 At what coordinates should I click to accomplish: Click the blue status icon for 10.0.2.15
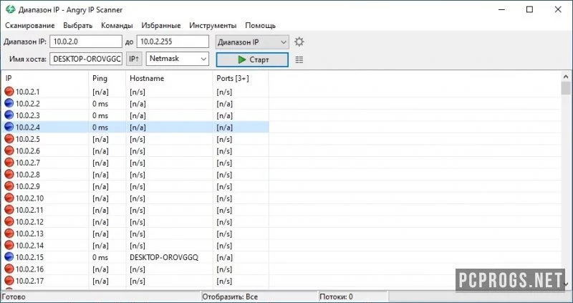click(9, 257)
